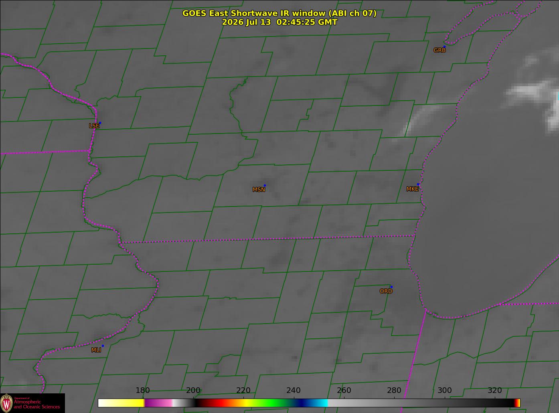This screenshot has height=413, width=559.
Task: Click the 260 tick label on scale
Action: [x=344, y=390]
